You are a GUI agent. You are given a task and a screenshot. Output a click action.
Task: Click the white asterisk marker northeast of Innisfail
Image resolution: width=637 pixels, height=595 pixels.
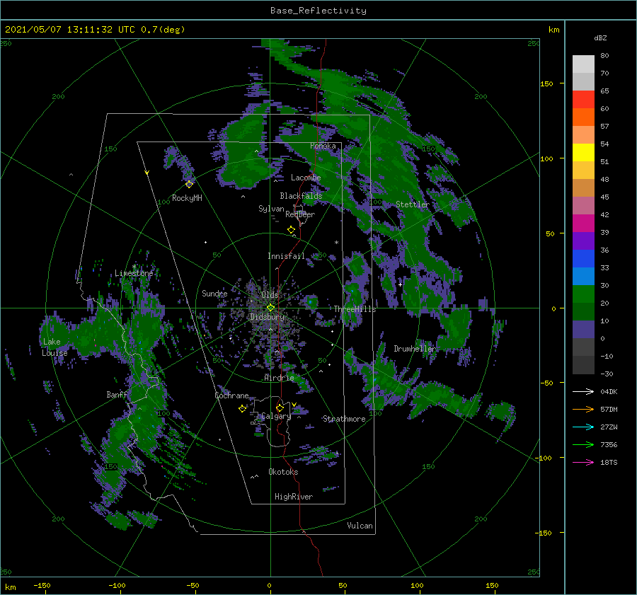[336, 243]
